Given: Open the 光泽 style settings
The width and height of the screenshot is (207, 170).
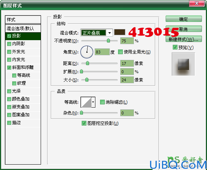Looking at the screenshot, I should pos(16,91).
